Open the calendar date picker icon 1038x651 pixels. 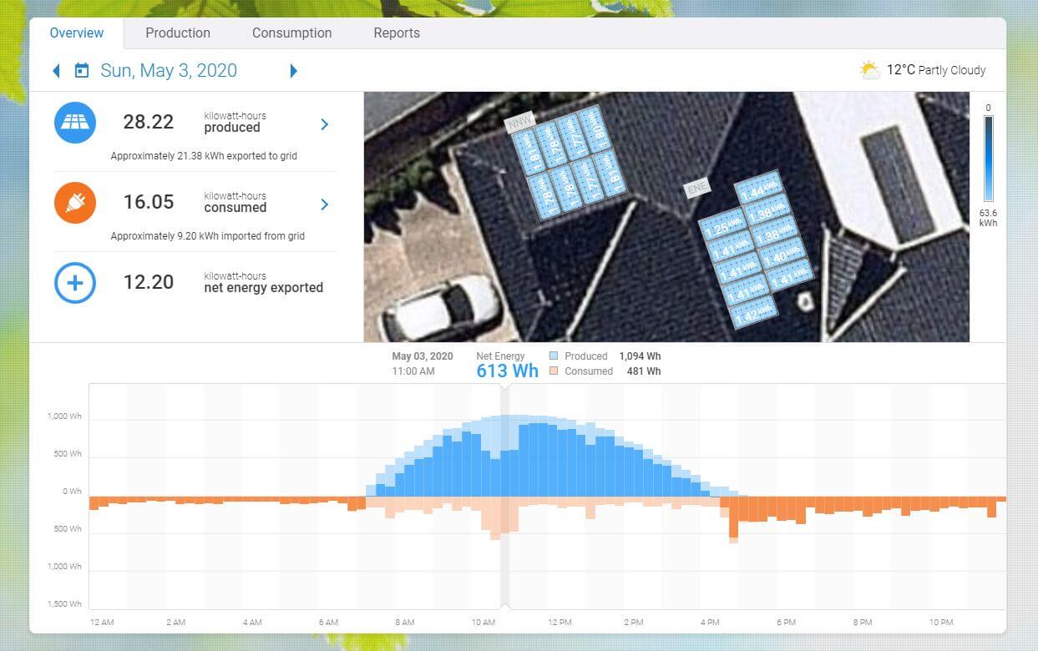coord(81,71)
